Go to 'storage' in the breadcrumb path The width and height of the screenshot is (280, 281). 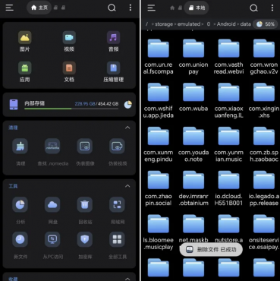pos(164,24)
